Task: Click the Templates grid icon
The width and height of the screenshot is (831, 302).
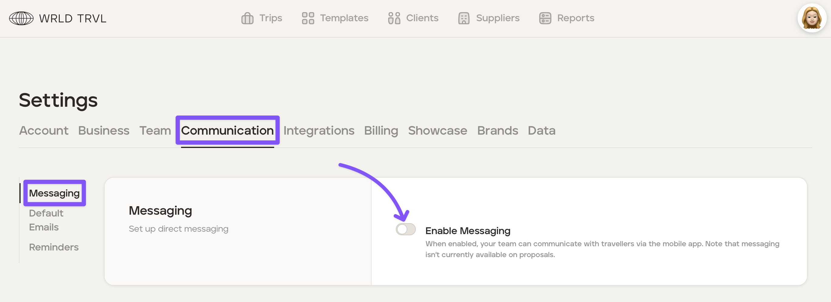Action: pyautogui.click(x=308, y=18)
